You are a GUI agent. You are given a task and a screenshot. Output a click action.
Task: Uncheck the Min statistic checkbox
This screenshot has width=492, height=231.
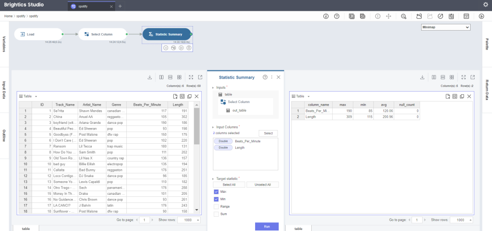pos(216,199)
